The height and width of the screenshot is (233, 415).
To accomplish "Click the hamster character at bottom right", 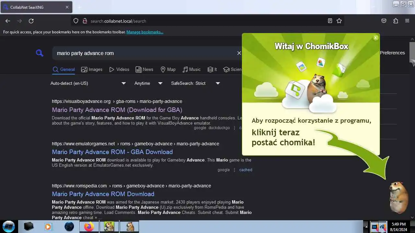I will [x=398, y=197].
